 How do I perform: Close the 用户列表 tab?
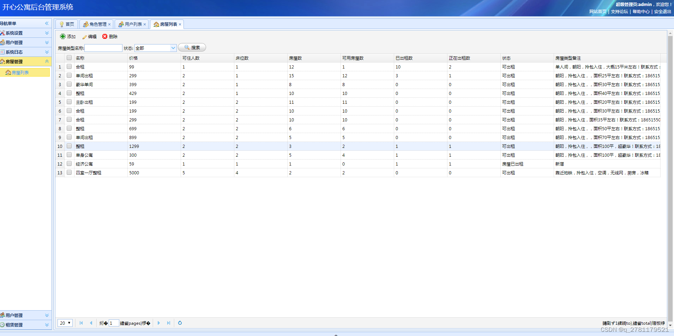tap(145, 24)
